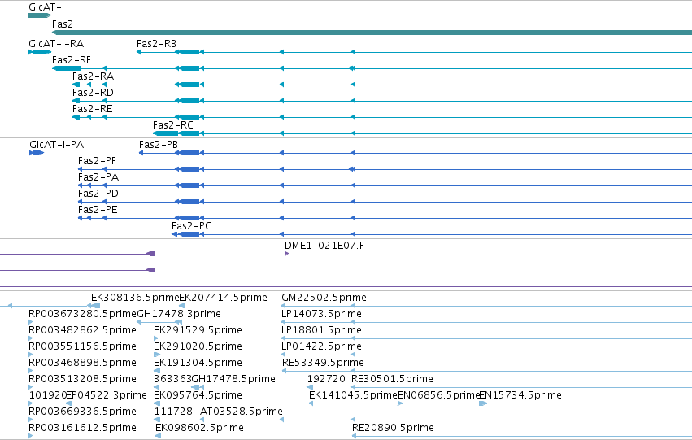
Task: Select the teal GlcAT-I gene bar
Action: click(40, 16)
